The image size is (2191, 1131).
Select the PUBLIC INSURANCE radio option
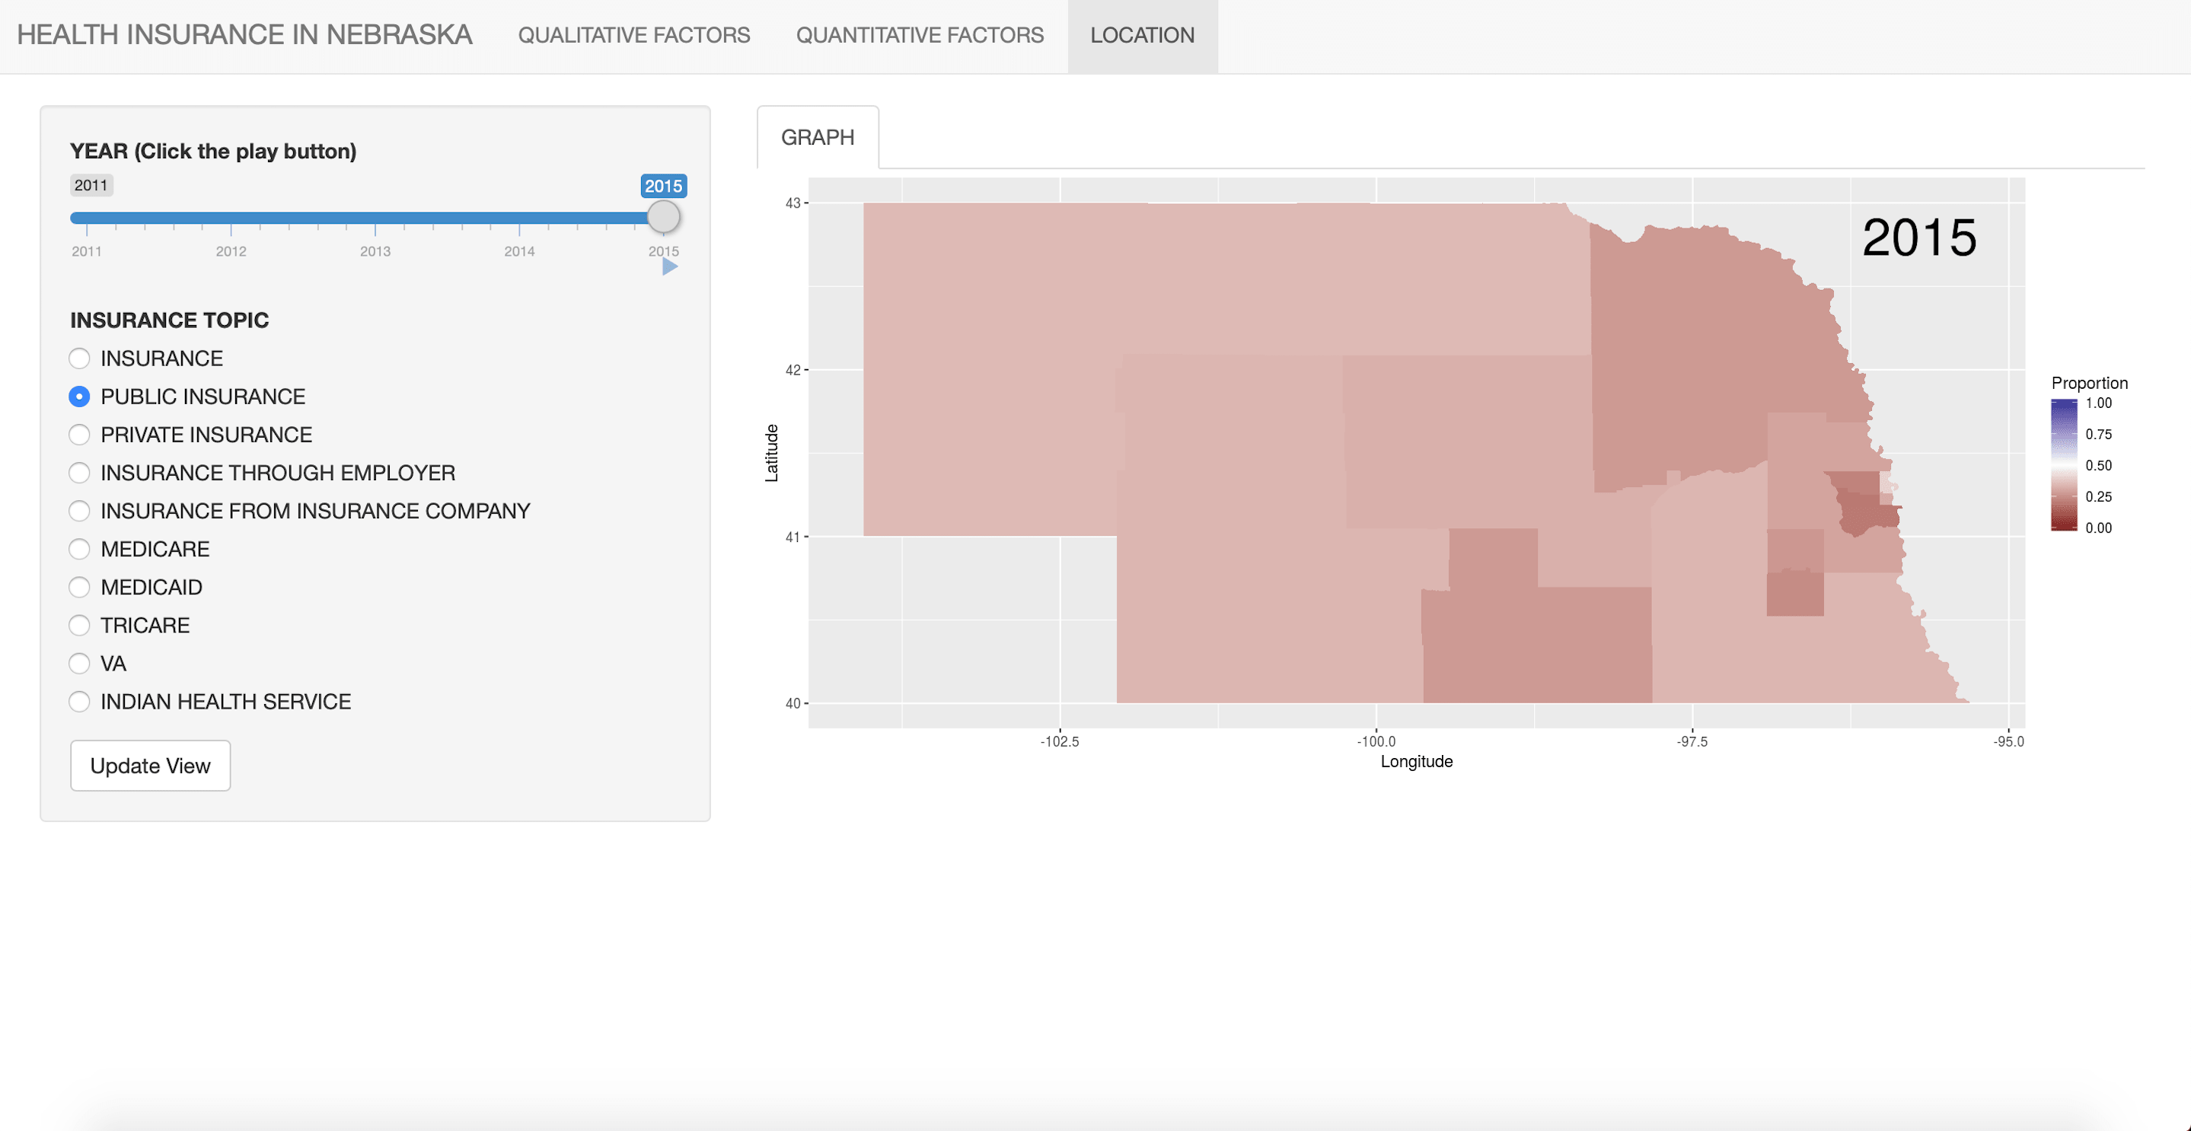point(79,397)
